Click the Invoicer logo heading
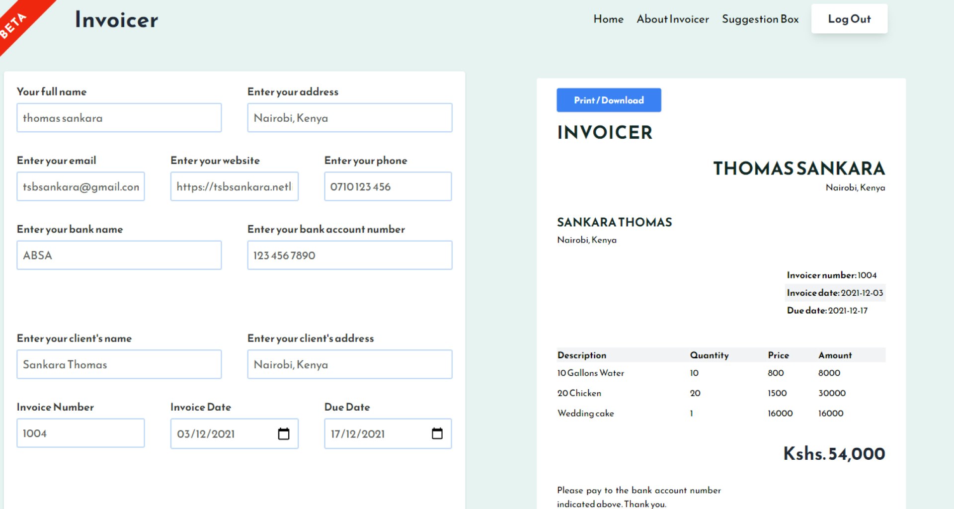The image size is (954, 509). pos(116,20)
